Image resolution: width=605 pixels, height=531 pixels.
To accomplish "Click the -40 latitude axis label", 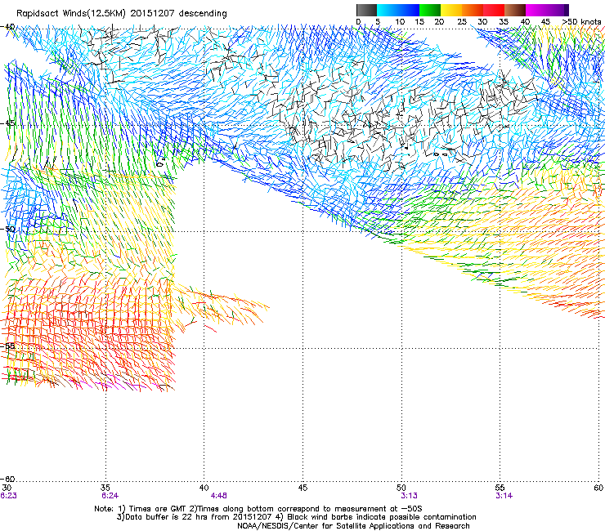I will pyautogui.click(x=7, y=27).
